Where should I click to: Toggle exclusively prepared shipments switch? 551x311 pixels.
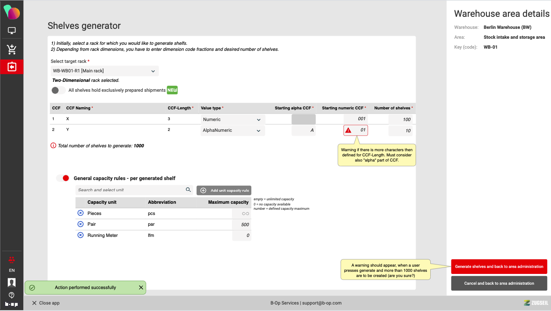(x=58, y=90)
